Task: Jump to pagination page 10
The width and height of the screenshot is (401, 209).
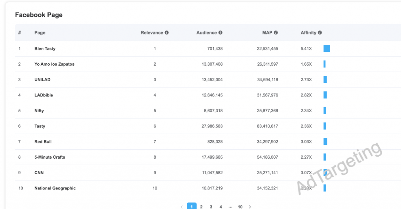Action: click(240, 207)
